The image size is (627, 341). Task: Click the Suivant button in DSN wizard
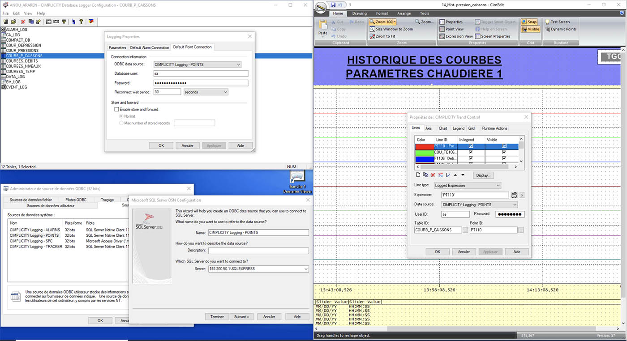pos(241,316)
